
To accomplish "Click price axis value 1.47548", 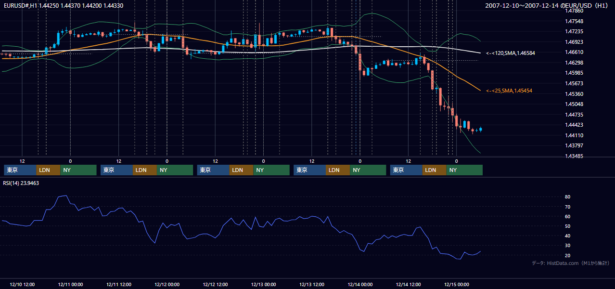I will click(574, 21).
